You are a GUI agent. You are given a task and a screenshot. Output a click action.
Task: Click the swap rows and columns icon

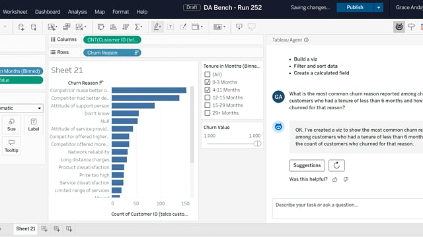(x=101, y=27)
